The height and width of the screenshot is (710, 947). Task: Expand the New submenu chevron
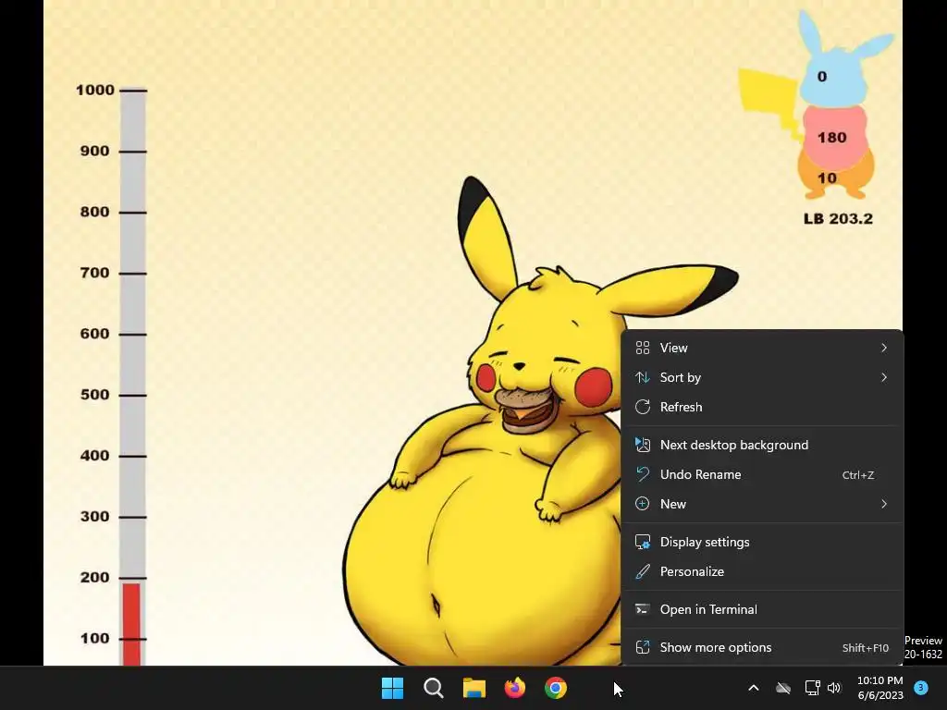pyautogui.click(x=884, y=504)
